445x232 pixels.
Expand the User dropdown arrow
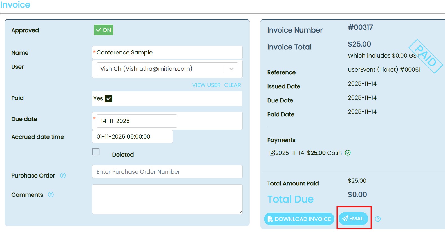[x=231, y=69]
